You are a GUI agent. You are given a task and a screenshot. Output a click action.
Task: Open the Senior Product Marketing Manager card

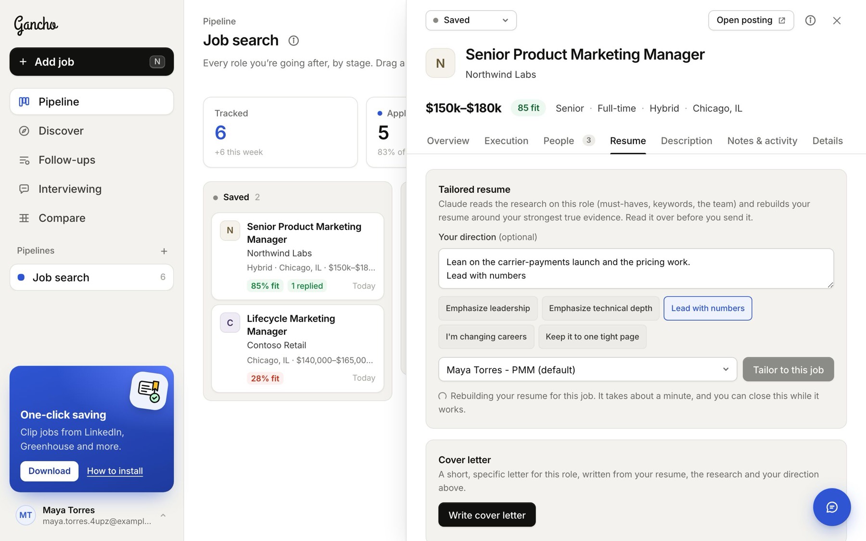pyautogui.click(x=298, y=256)
